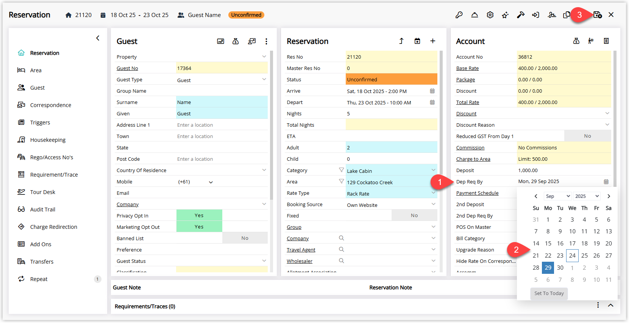Collapse the Requirements/Traces section
This screenshot has width=629, height=323.
tap(610, 305)
